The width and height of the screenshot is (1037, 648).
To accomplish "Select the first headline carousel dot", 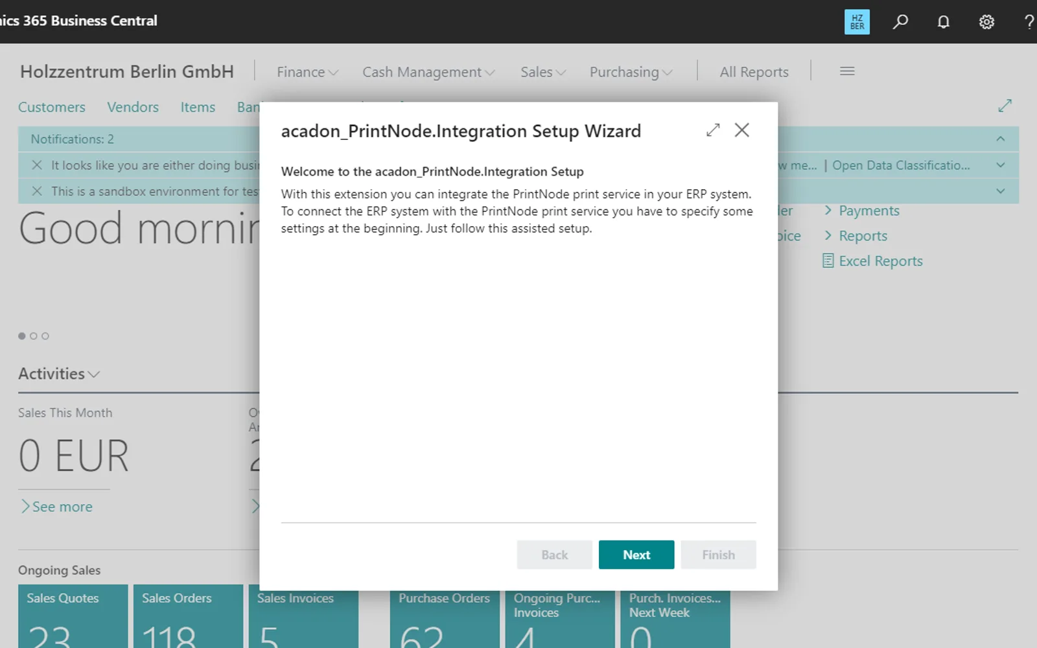I will point(22,336).
